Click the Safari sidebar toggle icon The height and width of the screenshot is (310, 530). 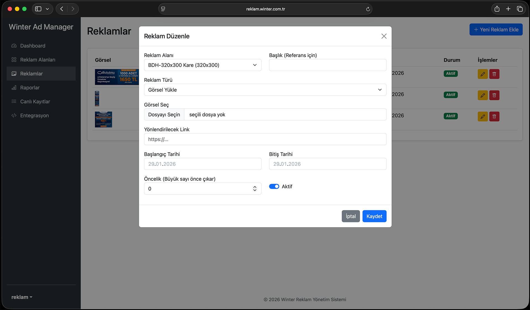(x=38, y=9)
